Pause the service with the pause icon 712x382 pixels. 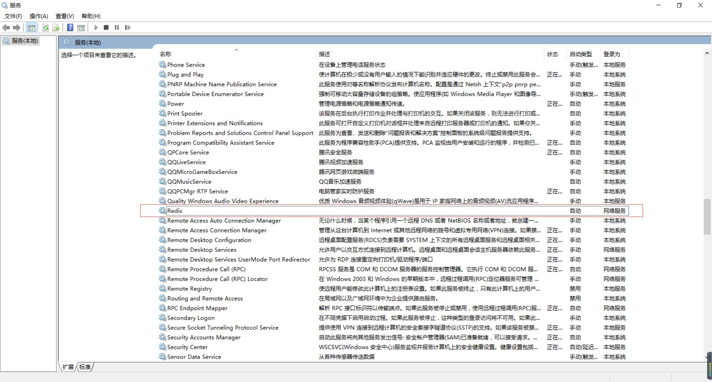117,27
